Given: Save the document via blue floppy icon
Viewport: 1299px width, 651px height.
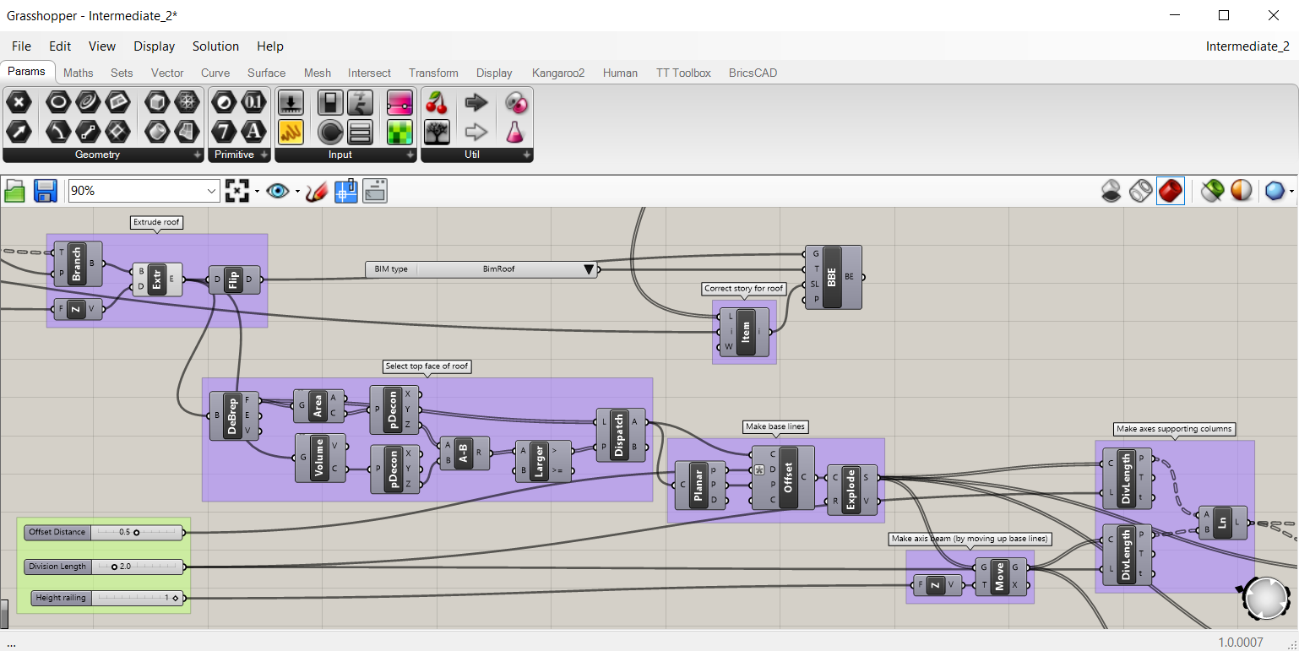Looking at the screenshot, I should (x=45, y=191).
